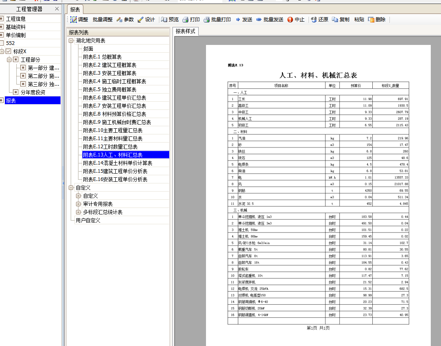The width and height of the screenshot is (441, 346).
Task: Click the 调整 (Adjust) toolbar icon
Action: pos(74,20)
